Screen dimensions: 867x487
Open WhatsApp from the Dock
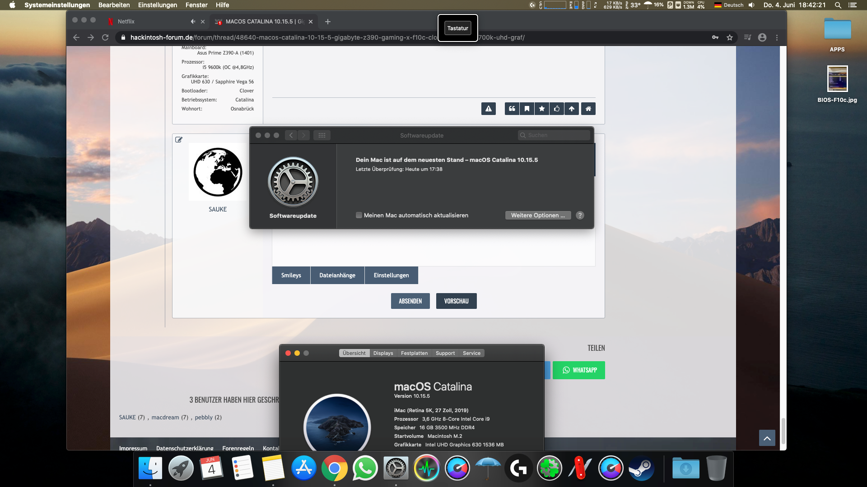tap(365, 469)
